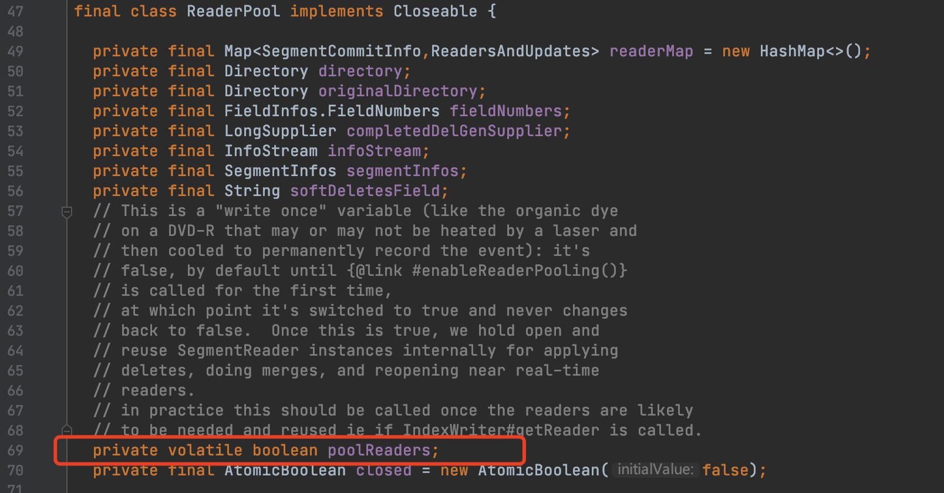Click fold end marker at line 68
This screenshot has height=493, width=944.
pos(67,430)
